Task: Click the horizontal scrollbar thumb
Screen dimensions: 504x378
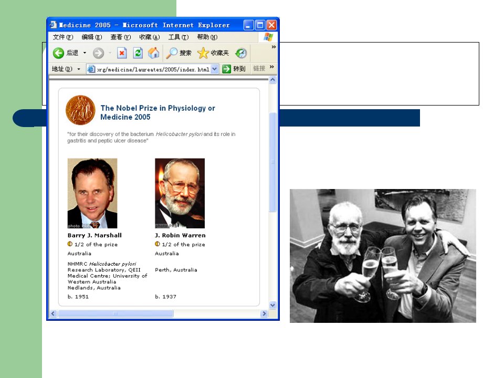Action: click(115, 313)
